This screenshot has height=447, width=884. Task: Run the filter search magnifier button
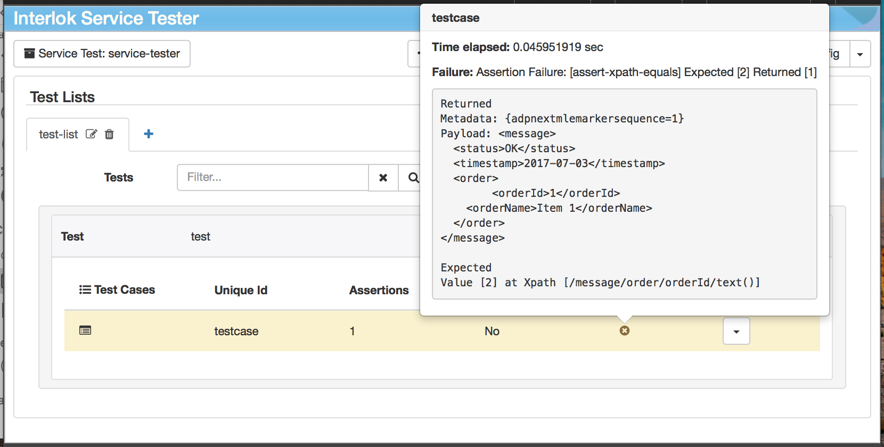[411, 178]
